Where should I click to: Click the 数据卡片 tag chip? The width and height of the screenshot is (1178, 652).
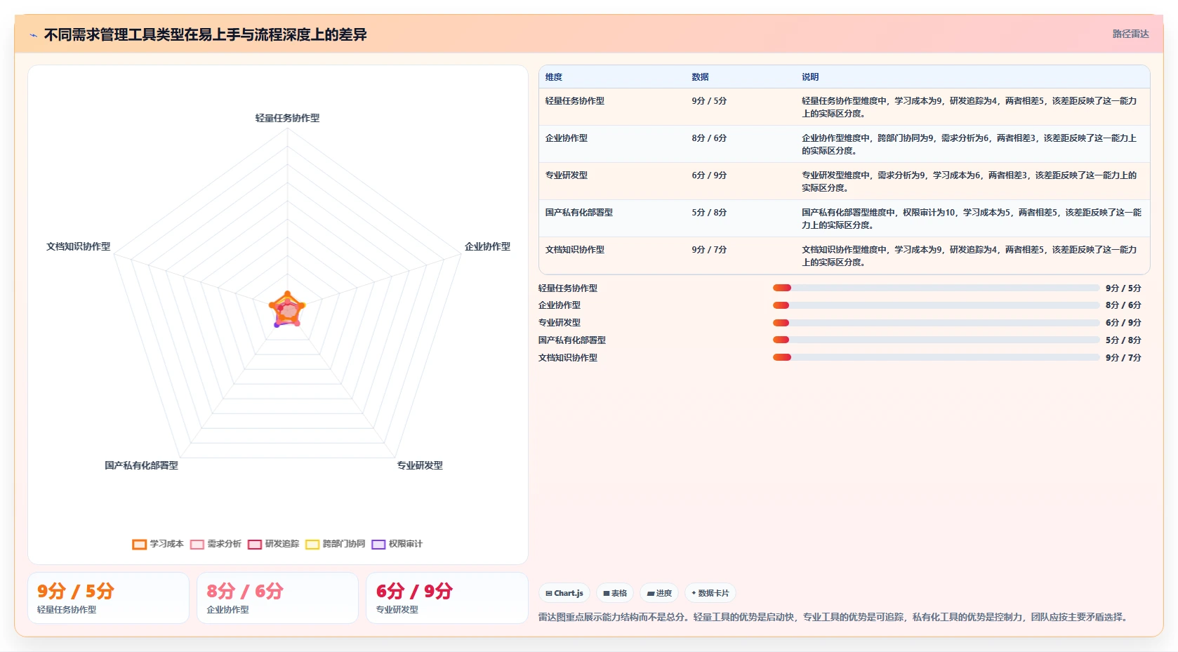pos(710,593)
